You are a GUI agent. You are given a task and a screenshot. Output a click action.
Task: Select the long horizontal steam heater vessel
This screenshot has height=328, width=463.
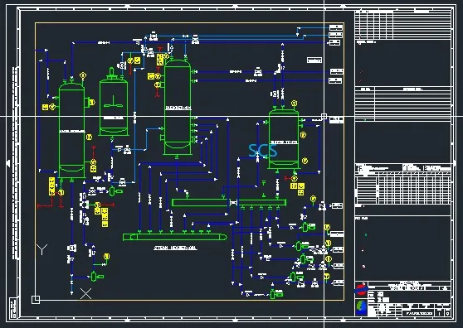[x=175, y=237]
